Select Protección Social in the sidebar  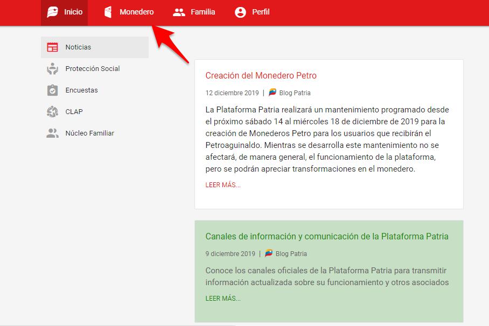95,68
